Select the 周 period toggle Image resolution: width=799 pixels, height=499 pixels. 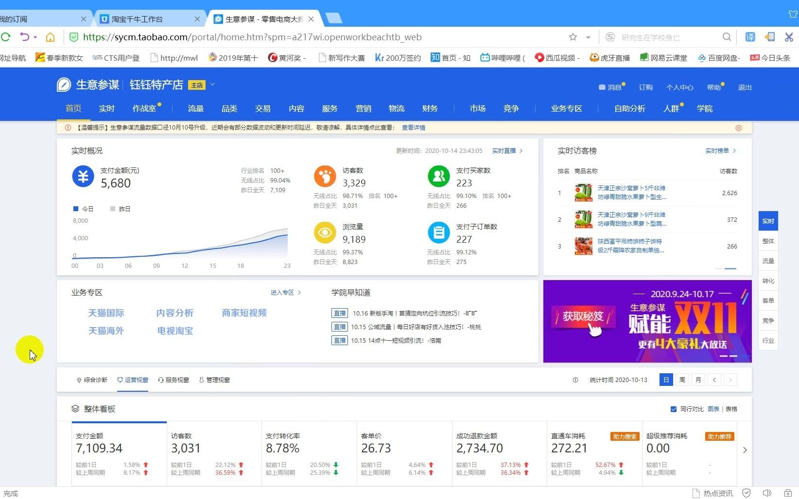click(682, 380)
